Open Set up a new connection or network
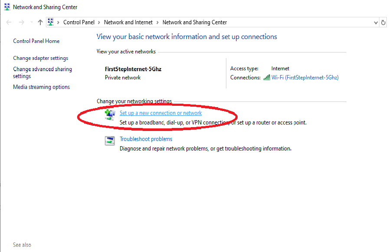Viewport: 392px width, 252px height. 160,113
